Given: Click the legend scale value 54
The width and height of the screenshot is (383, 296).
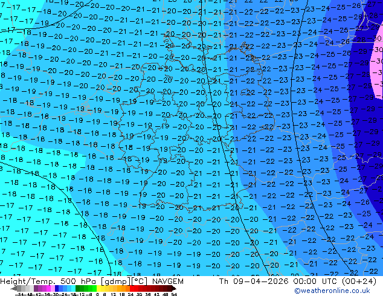Looking at the screenshot, I should tap(174, 295).
